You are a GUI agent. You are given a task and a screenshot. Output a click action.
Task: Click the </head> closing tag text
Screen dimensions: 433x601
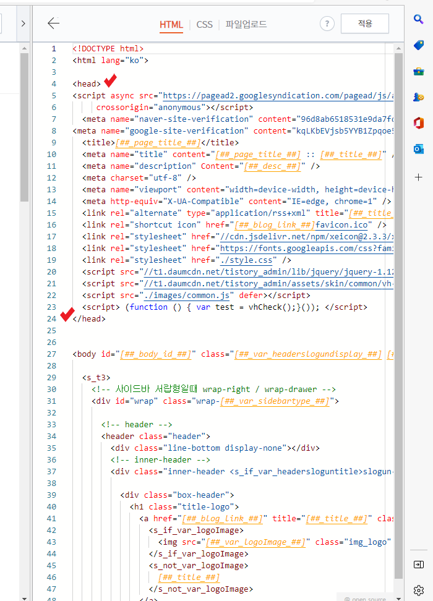[89, 319]
